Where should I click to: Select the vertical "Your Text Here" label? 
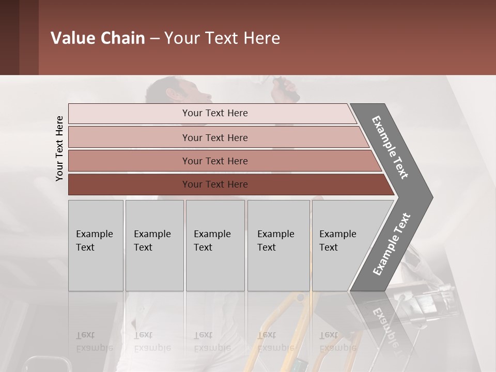click(x=59, y=149)
